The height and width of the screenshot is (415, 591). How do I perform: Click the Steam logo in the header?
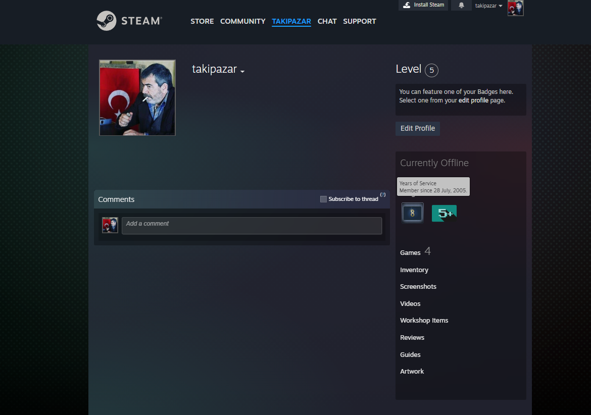(129, 21)
